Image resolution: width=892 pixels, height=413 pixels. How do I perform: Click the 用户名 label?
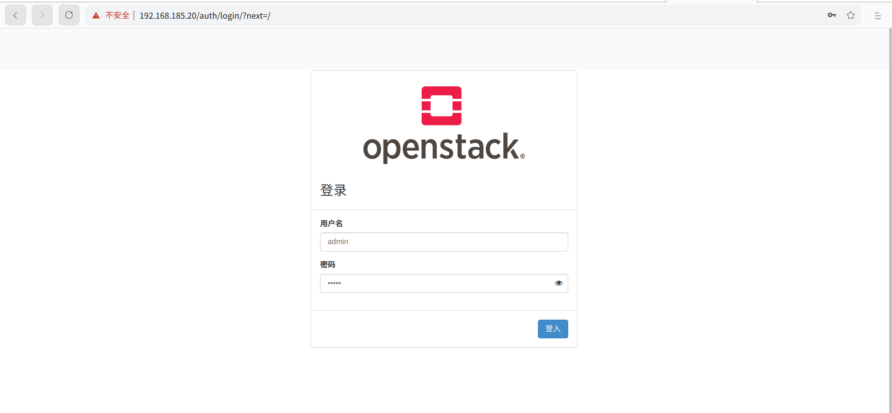[x=331, y=224]
